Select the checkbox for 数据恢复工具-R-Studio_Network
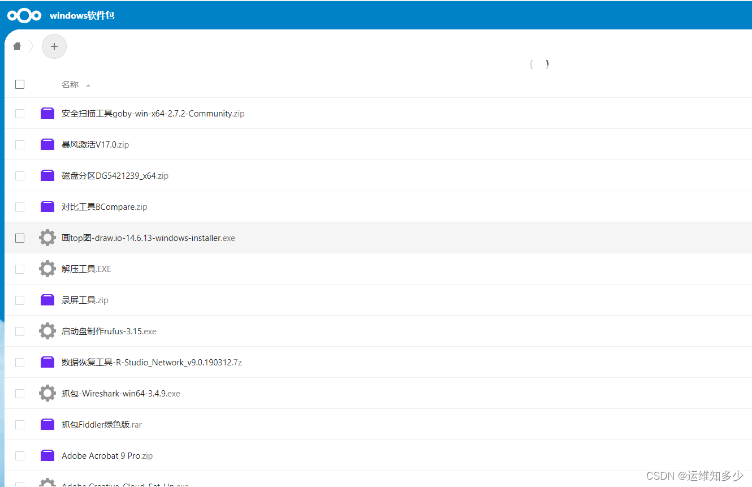752x487 pixels. pyautogui.click(x=20, y=362)
